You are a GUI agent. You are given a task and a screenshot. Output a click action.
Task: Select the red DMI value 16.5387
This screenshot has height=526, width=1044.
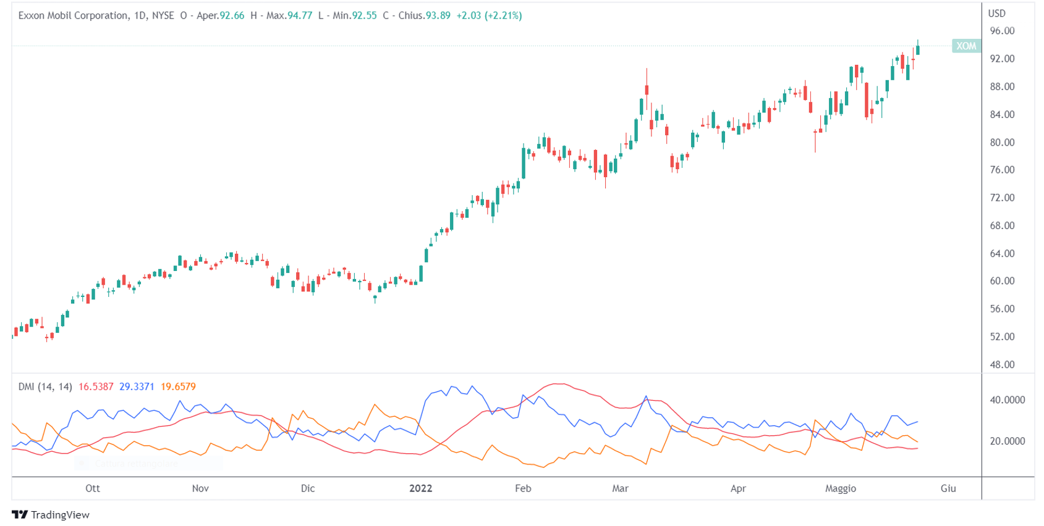click(96, 386)
